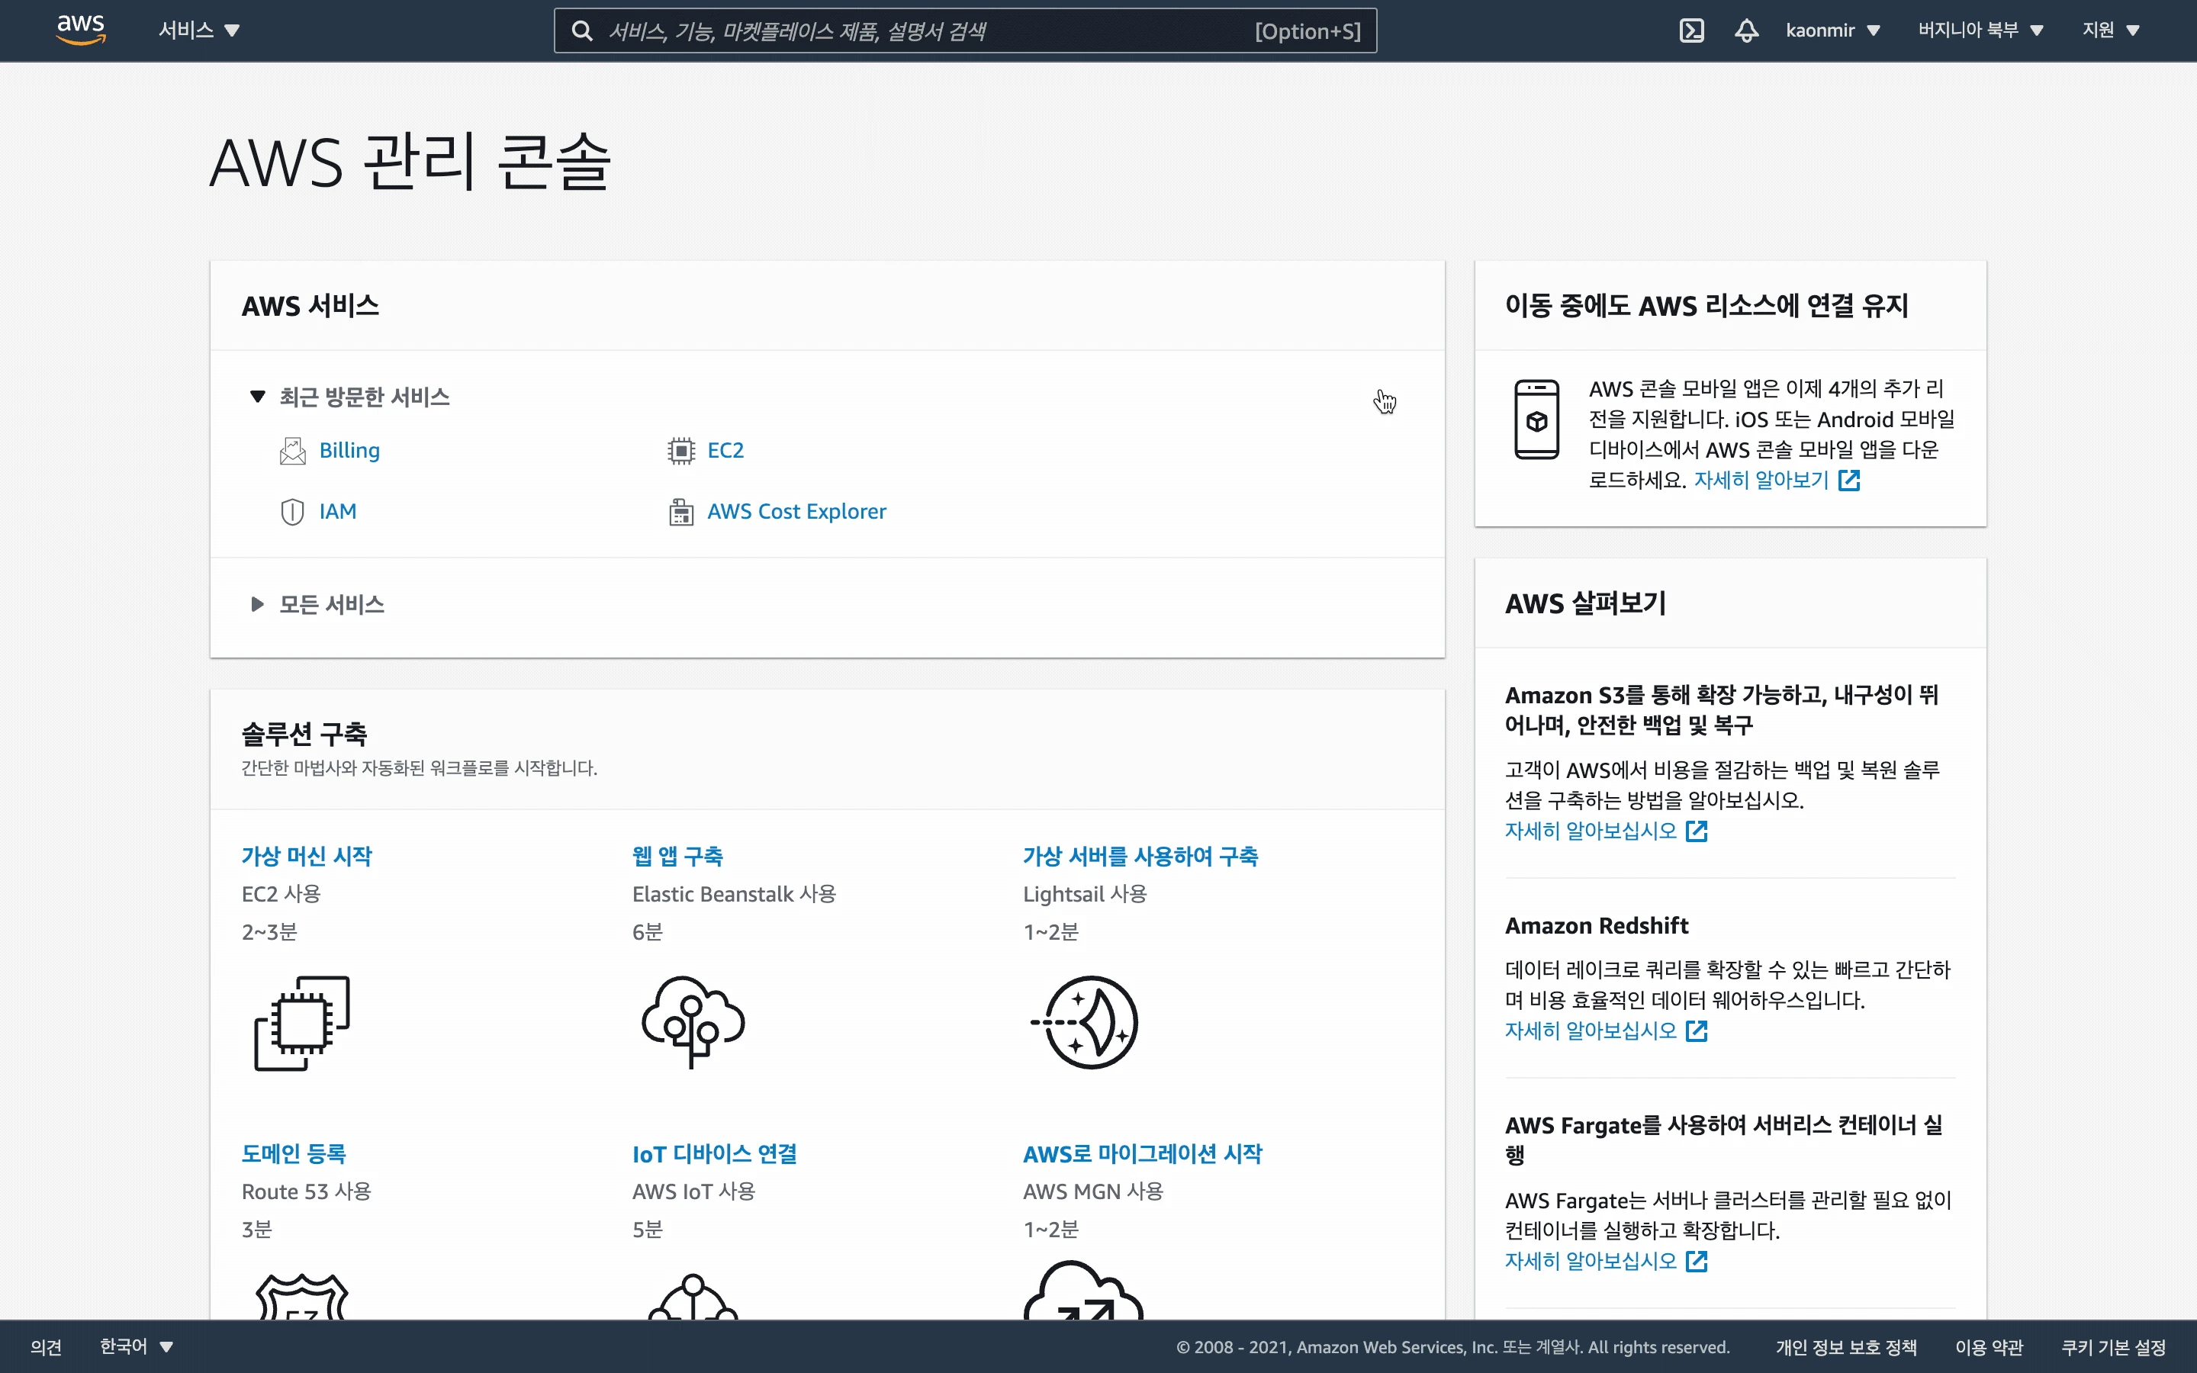Open the 한국어 language selector
This screenshot has height=1373, width=2197.
click(x=137, y=1346)
